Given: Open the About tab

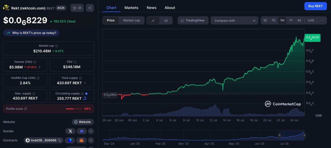Looking at the screenshot, I should tap(170, 8).
